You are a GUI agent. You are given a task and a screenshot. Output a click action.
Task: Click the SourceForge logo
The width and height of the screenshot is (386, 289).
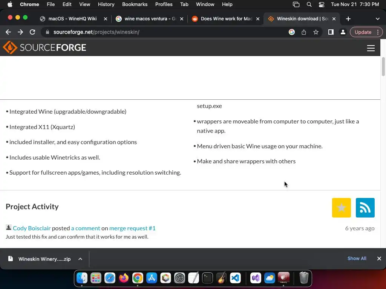(x=44, y=47)
